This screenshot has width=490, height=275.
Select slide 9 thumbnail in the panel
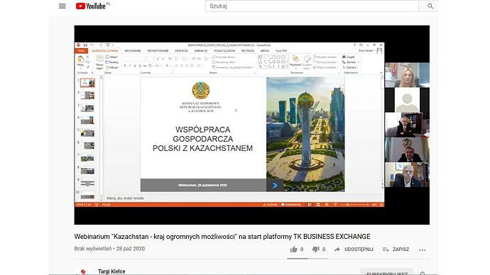point(87,184)
